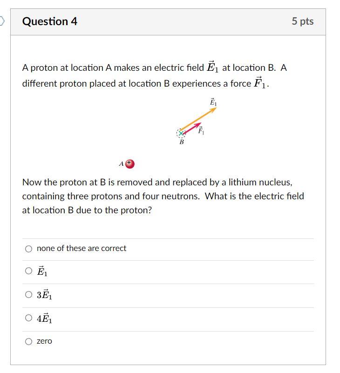Select the "3E₁" answer option

(28, 295)
